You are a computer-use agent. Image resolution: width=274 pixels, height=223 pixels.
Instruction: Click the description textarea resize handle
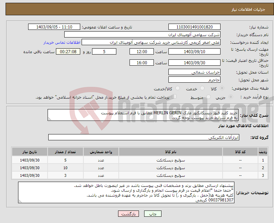pyautogui.click(x=50, y=119)
